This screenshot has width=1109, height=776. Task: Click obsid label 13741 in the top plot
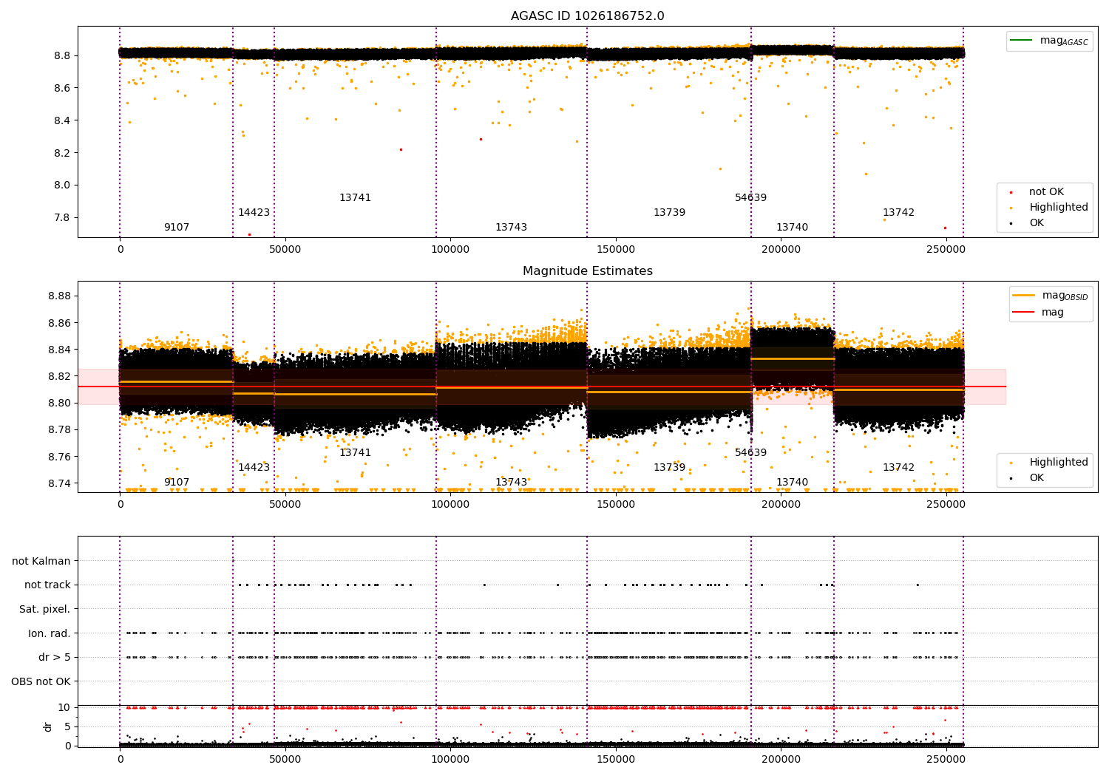[355, 198]
